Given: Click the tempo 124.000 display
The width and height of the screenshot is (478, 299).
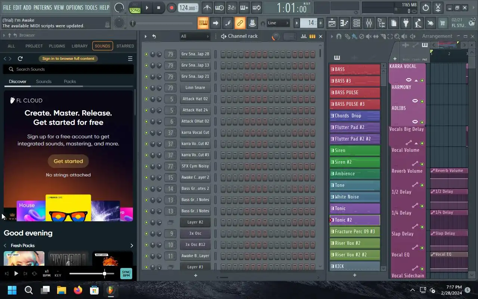Looking at the screenshot, I should 188,8.
